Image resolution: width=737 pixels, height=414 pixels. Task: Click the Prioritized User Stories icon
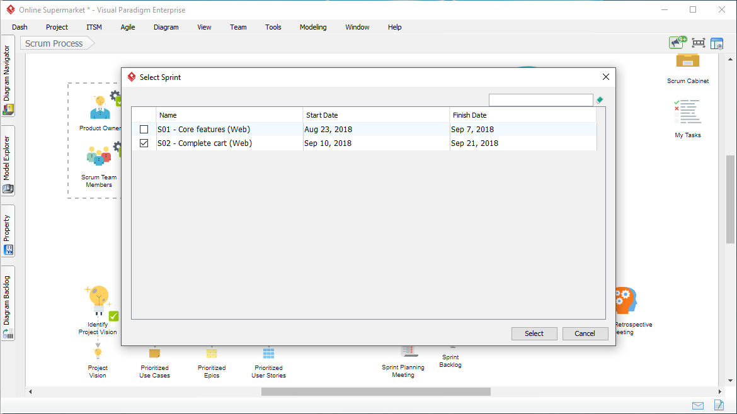(x=268, y=353)
